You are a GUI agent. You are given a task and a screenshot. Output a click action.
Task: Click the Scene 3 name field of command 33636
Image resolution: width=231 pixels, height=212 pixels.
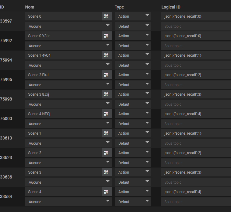click(x=63, y=172)
